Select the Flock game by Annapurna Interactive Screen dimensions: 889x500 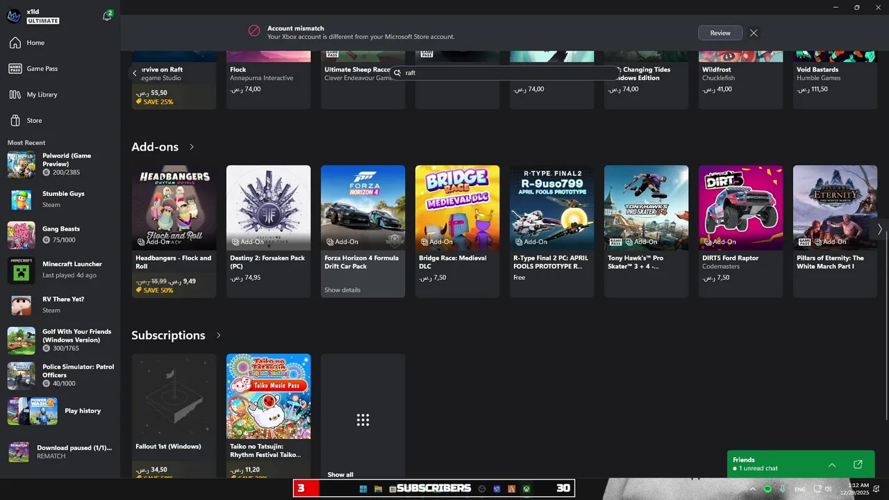(268, 80)
